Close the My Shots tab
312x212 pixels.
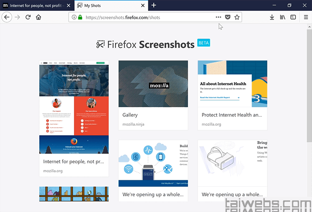[143, 5]
